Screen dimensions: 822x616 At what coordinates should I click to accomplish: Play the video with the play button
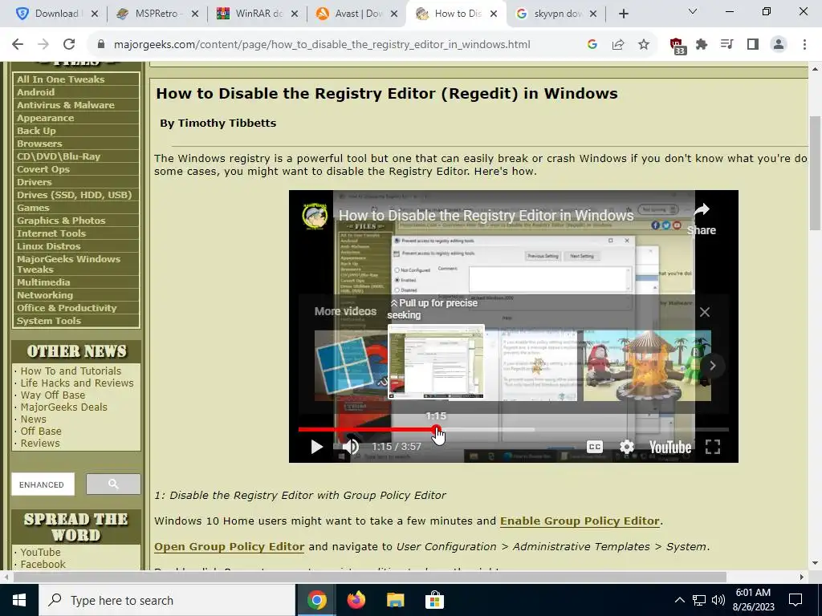pos(316,447)
